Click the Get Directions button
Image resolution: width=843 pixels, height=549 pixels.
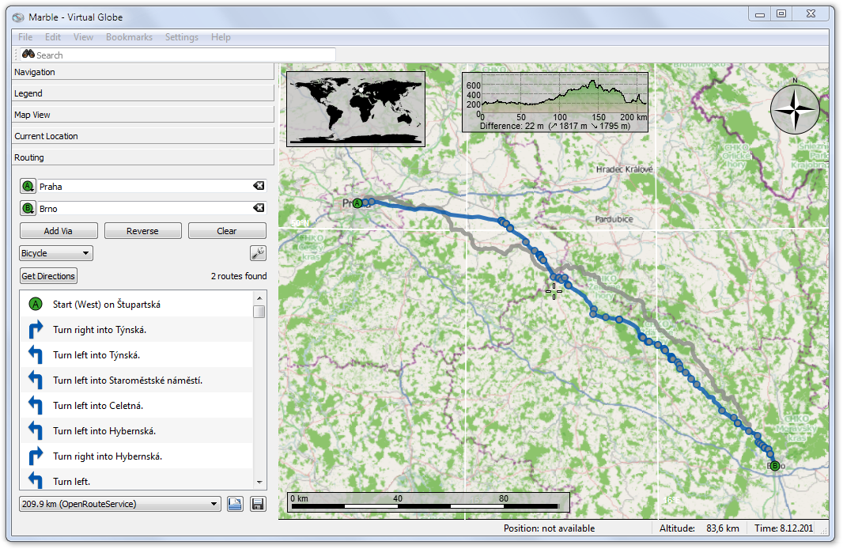pyautogui.click(x=48, y=276)
